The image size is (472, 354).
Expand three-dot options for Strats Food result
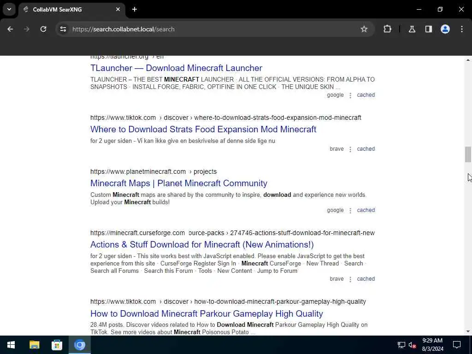[x=350, y=149]
